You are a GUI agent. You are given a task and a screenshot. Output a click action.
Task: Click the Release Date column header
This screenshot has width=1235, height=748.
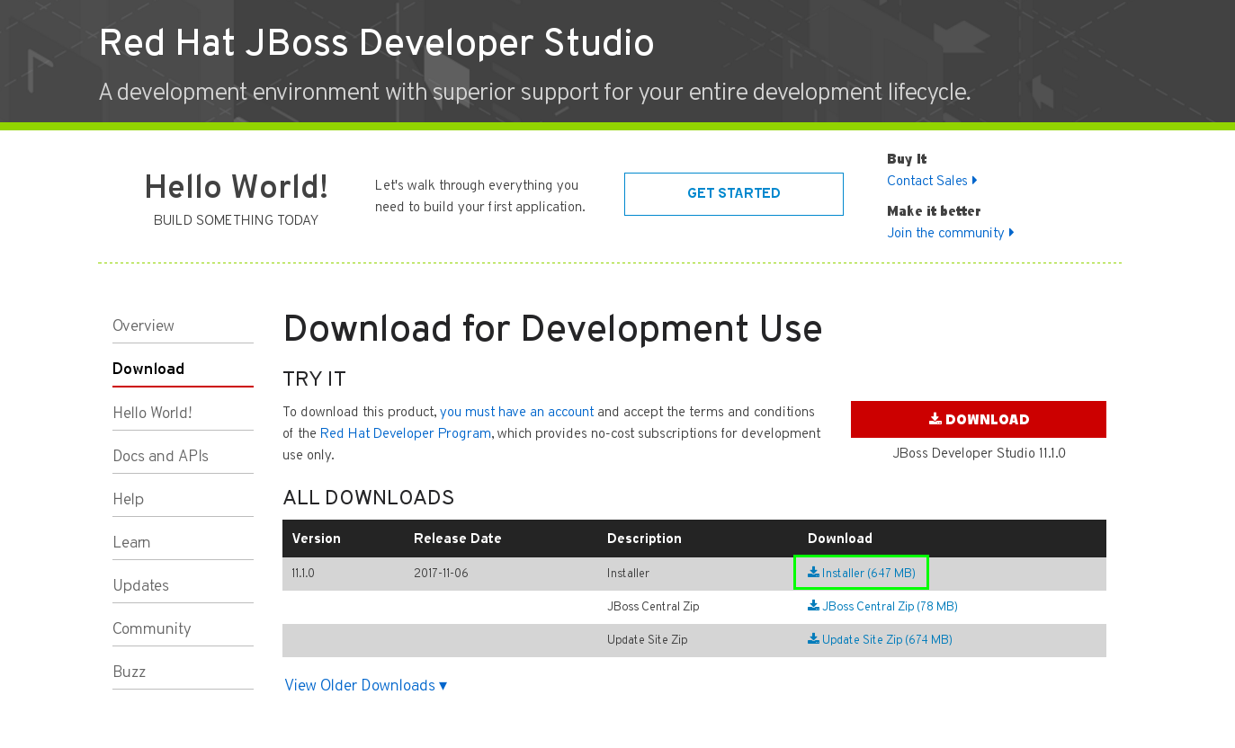[x=458, y=539]
